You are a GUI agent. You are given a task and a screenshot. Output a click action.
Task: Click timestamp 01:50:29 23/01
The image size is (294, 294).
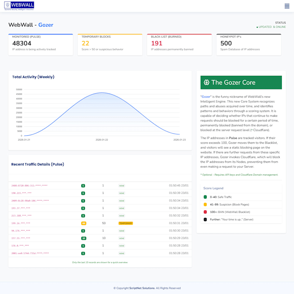pos(179,238)
